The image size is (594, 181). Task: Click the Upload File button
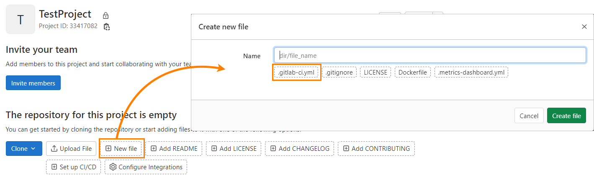click(71, 148)
